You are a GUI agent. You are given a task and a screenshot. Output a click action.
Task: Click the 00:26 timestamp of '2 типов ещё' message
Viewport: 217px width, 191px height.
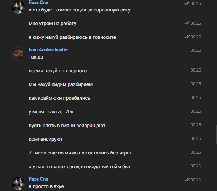point(196,152)
